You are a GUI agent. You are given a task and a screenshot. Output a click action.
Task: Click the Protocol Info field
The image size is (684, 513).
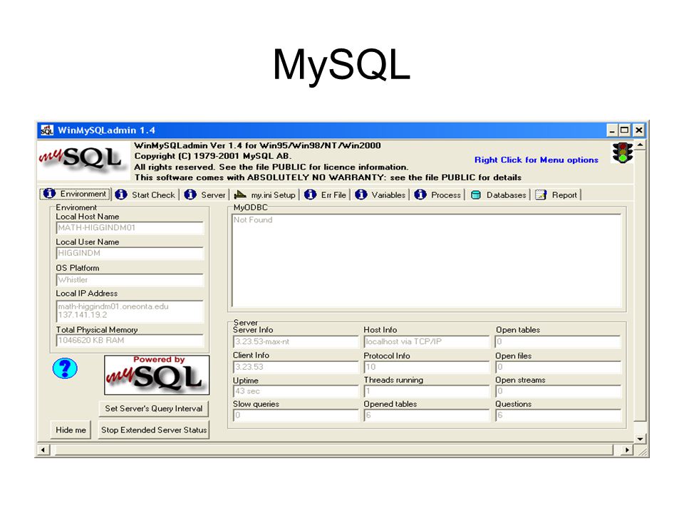coord(427,367)
